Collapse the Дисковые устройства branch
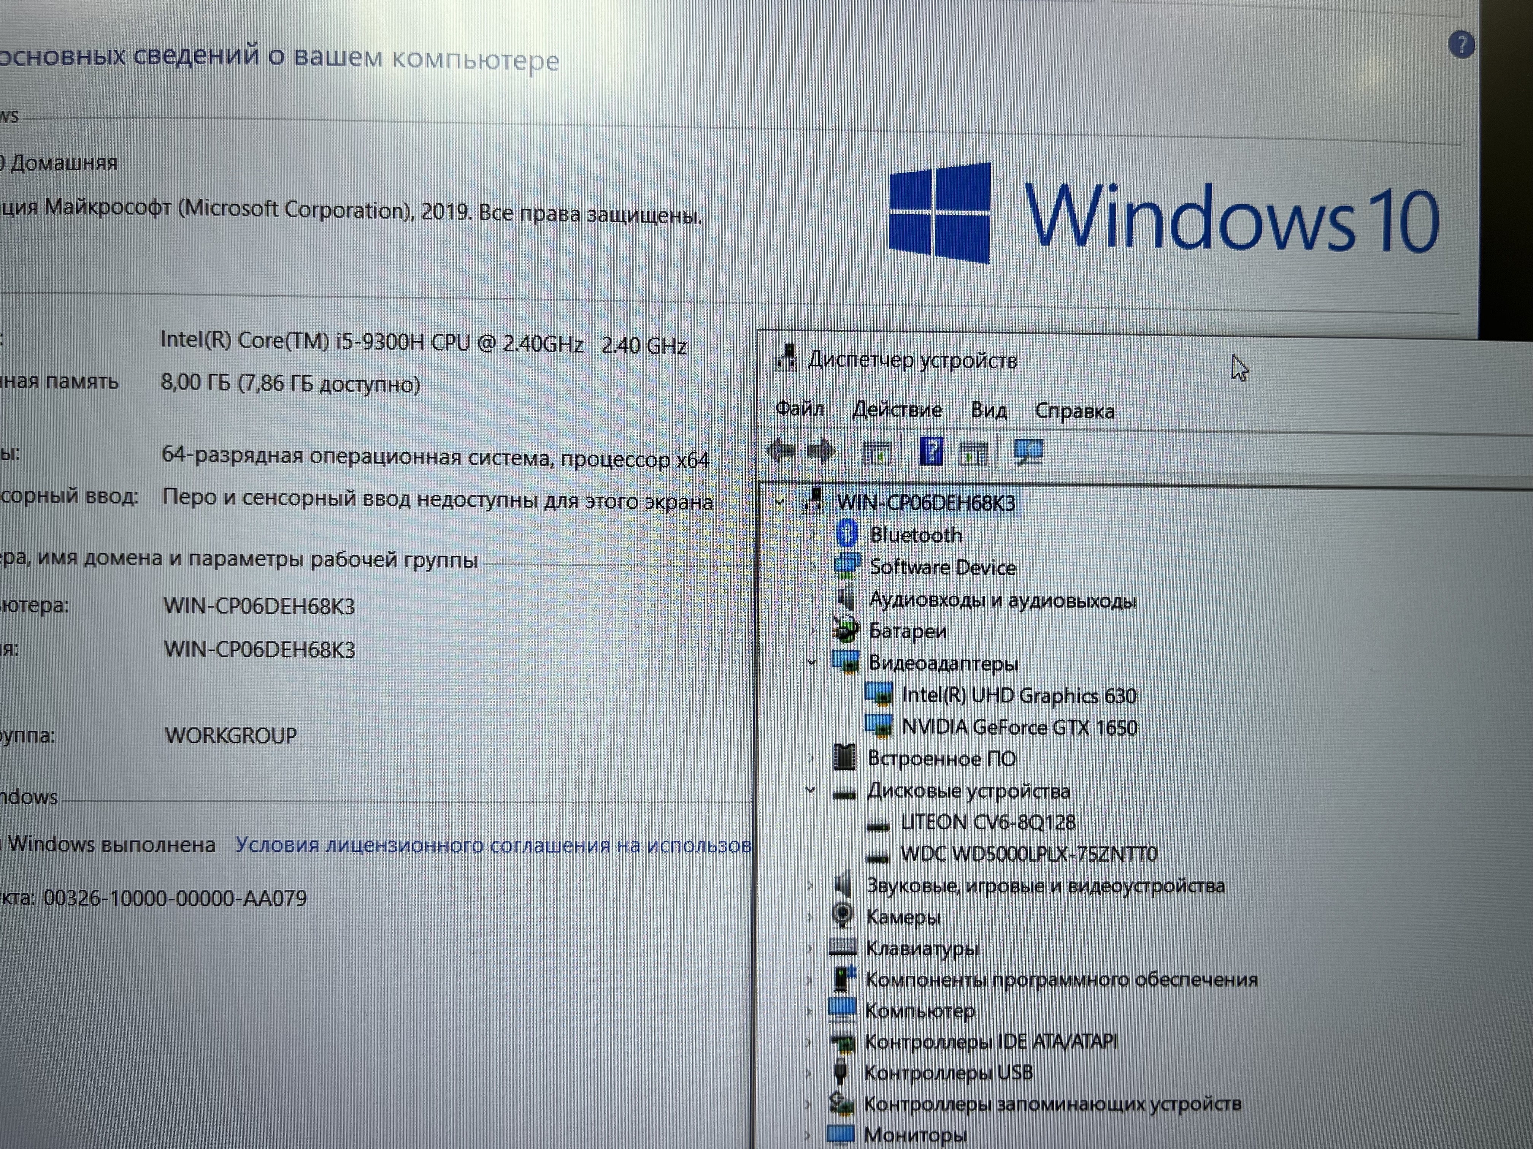1533x1149 pixels. coord(810,790)
